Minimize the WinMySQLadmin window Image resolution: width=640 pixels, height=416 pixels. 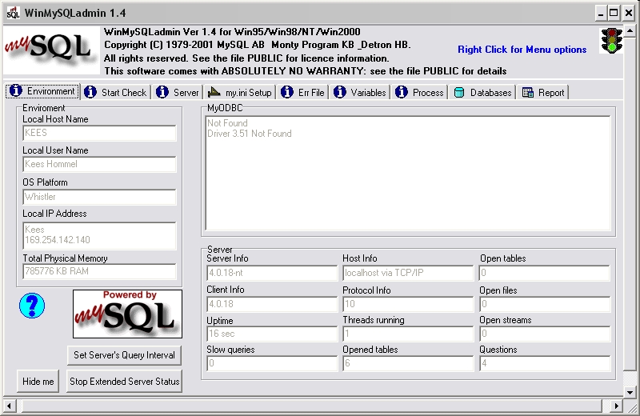point(601,14)
